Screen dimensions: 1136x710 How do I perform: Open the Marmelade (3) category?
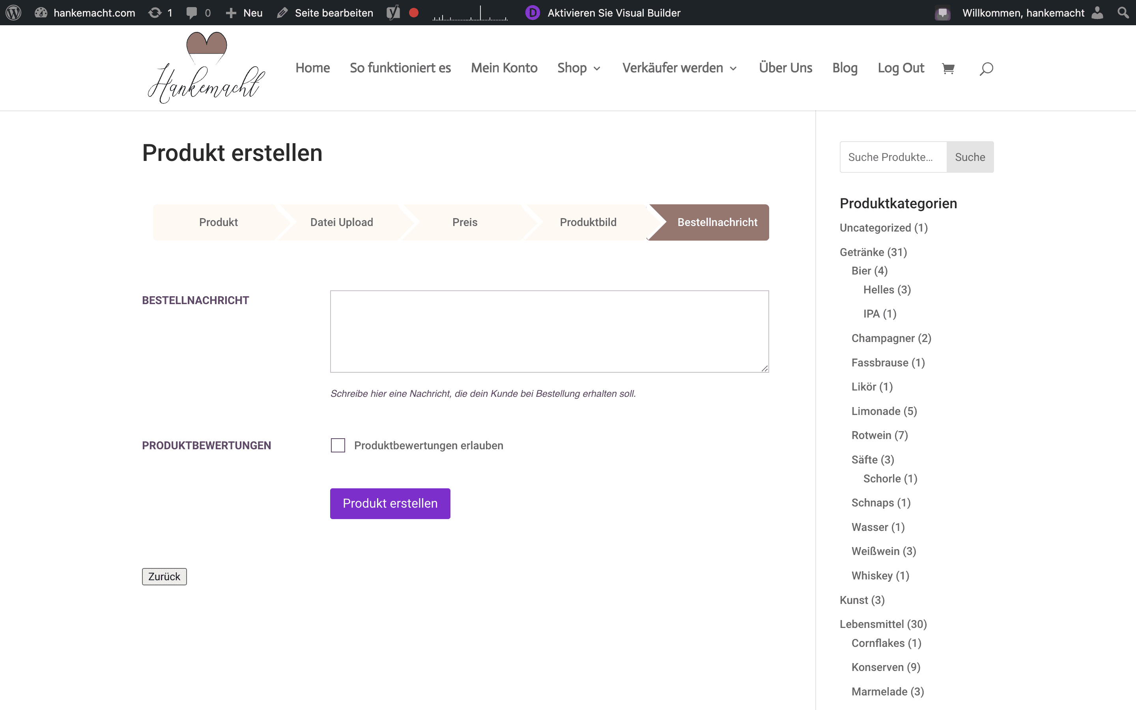[x=887, y=691]
